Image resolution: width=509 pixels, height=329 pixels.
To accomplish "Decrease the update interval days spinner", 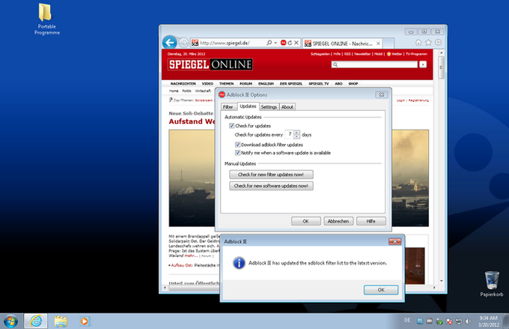I will tap(296, 136).
